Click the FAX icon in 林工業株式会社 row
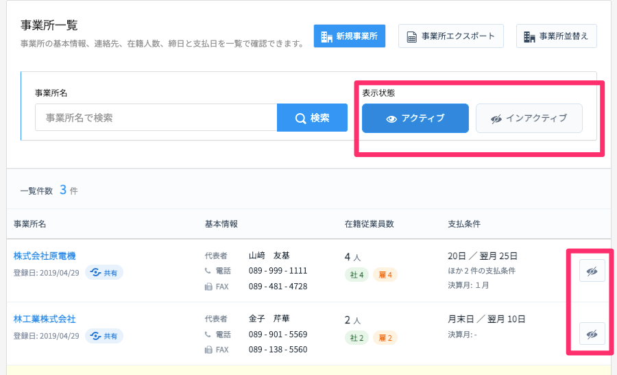Viewport: 617px width, 375px height. pyautogui.click(x=208, y=350)
